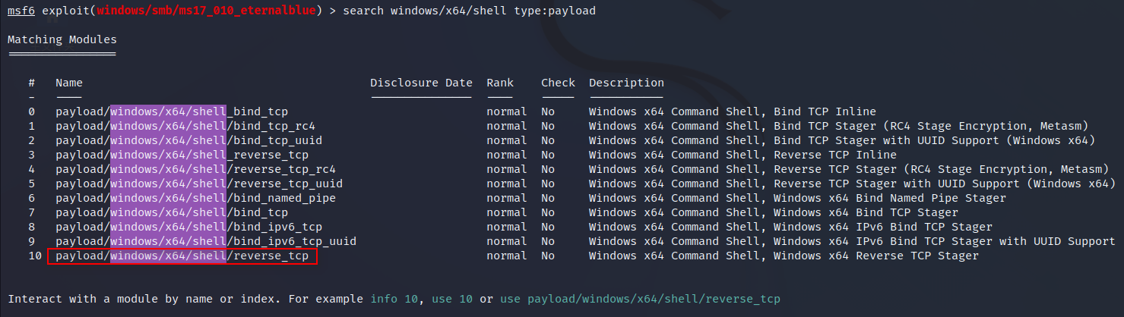
Task: Click the 'IPv6 Bind TCP Stager' description in row 8
Action: (x=790, y=227)
